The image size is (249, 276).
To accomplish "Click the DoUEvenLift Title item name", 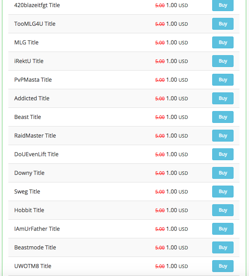I will pyautogui.click(x=36, y=154).
